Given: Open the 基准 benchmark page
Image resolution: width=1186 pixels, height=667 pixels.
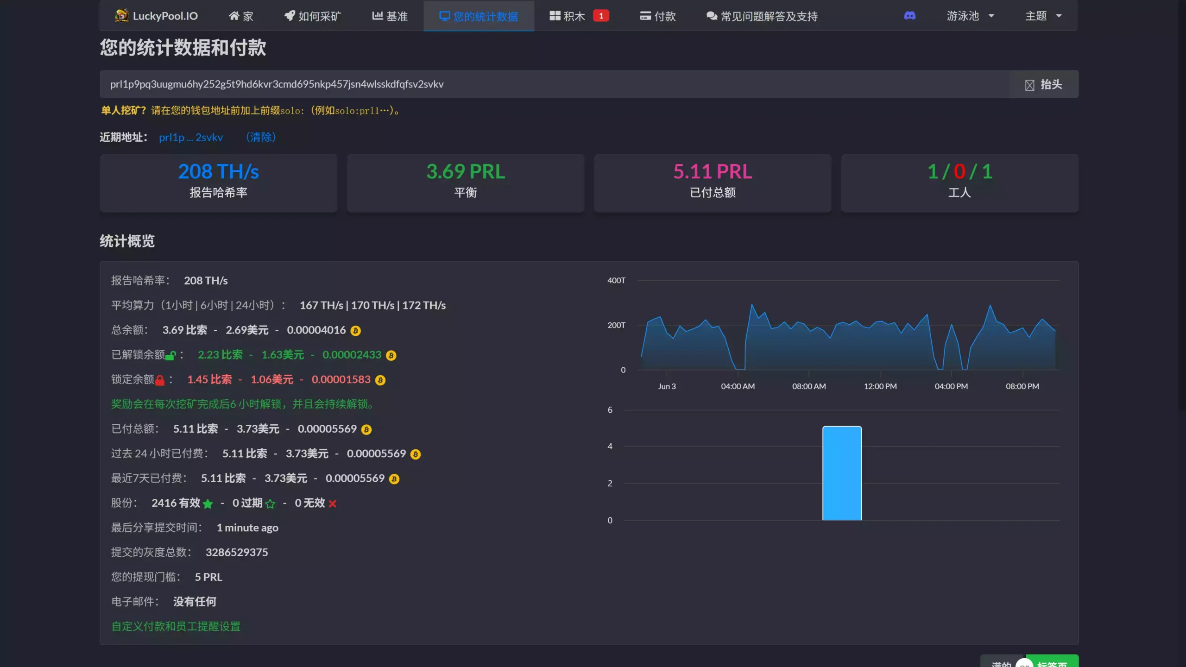Looking at the screenshot, I should pyautogui.click(x=390, y=16).
